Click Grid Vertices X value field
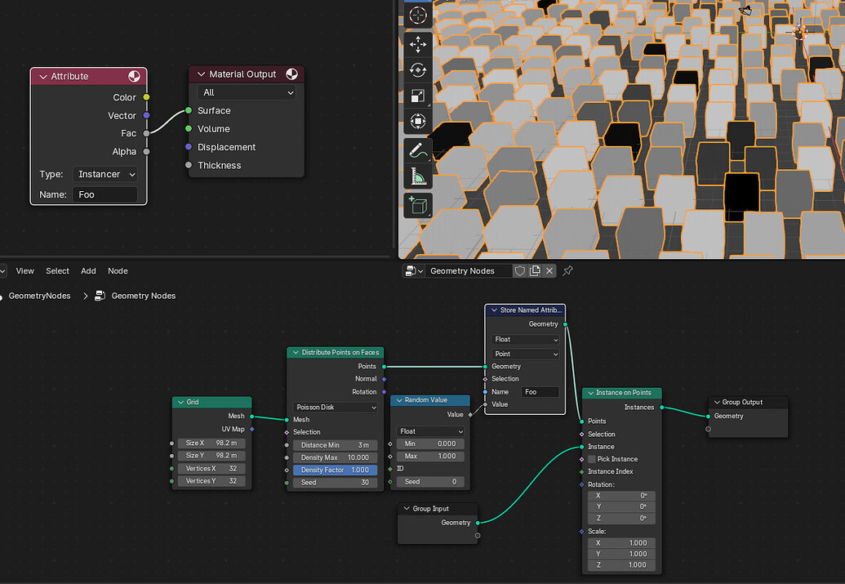The width and height of the screenshot is (845, 584). coord(211,469)
